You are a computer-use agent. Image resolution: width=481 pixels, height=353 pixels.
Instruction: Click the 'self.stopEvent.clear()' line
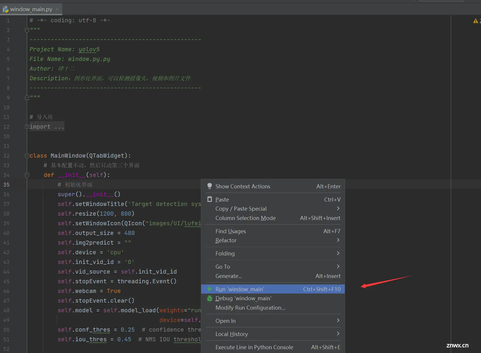point(96,301)
